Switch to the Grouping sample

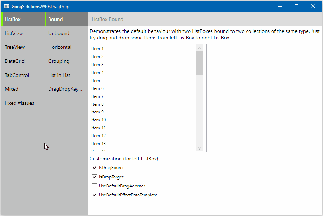[x=59, y=61]
